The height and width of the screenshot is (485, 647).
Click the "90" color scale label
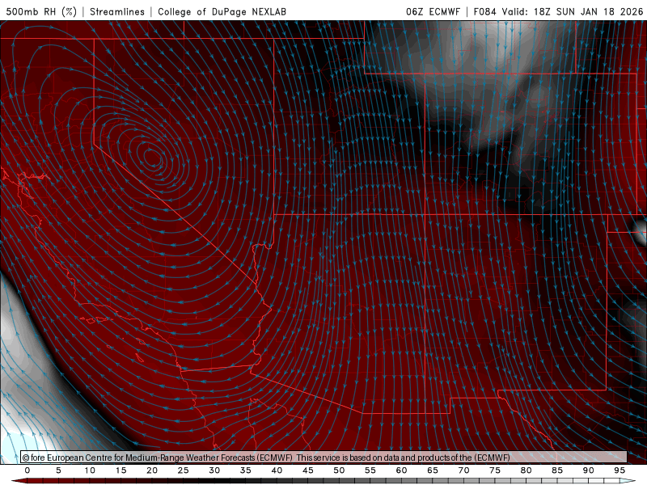(589, 470)
